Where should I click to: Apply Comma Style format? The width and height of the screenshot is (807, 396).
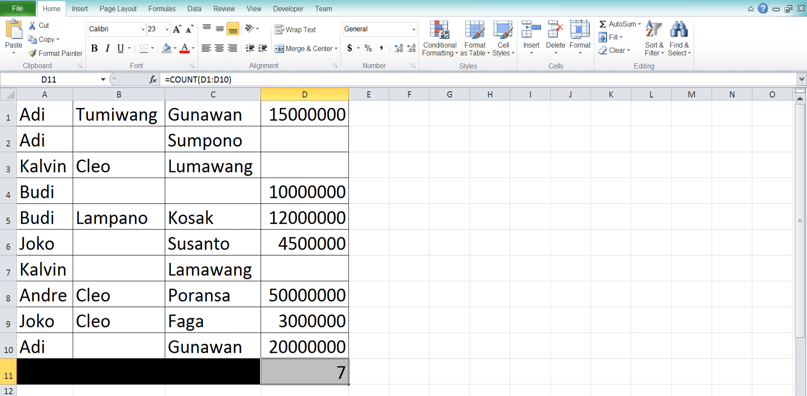pos(381,48)
